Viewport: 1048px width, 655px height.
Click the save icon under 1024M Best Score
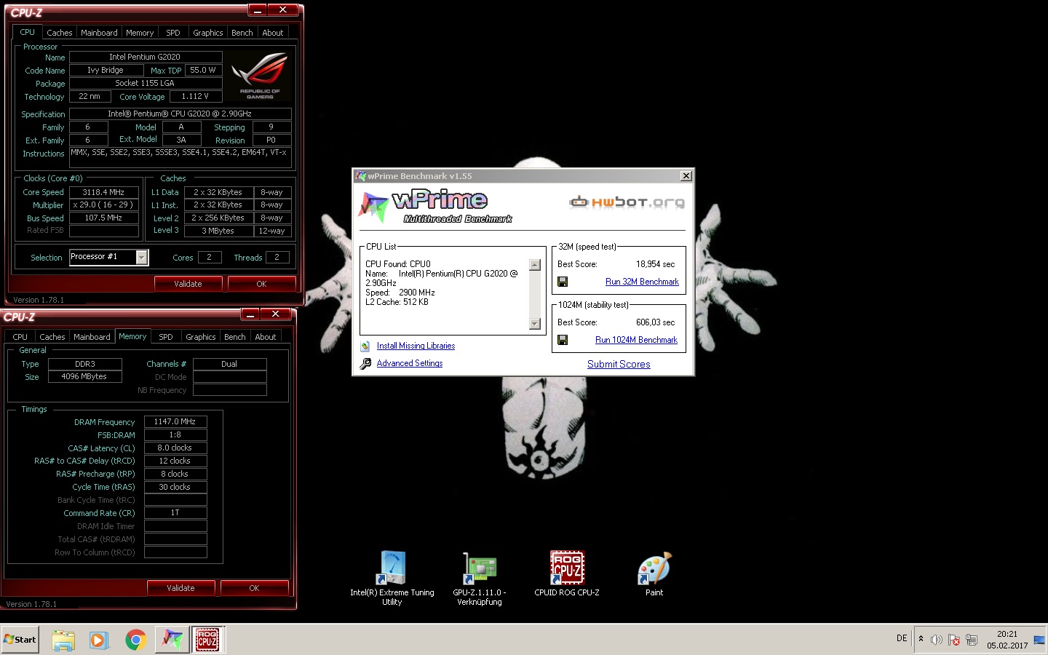click(563, 340)
